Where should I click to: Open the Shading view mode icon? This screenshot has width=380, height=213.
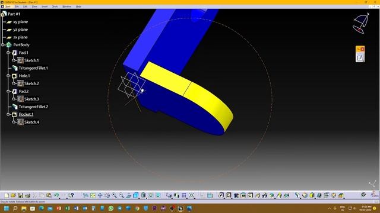[144, 195]
